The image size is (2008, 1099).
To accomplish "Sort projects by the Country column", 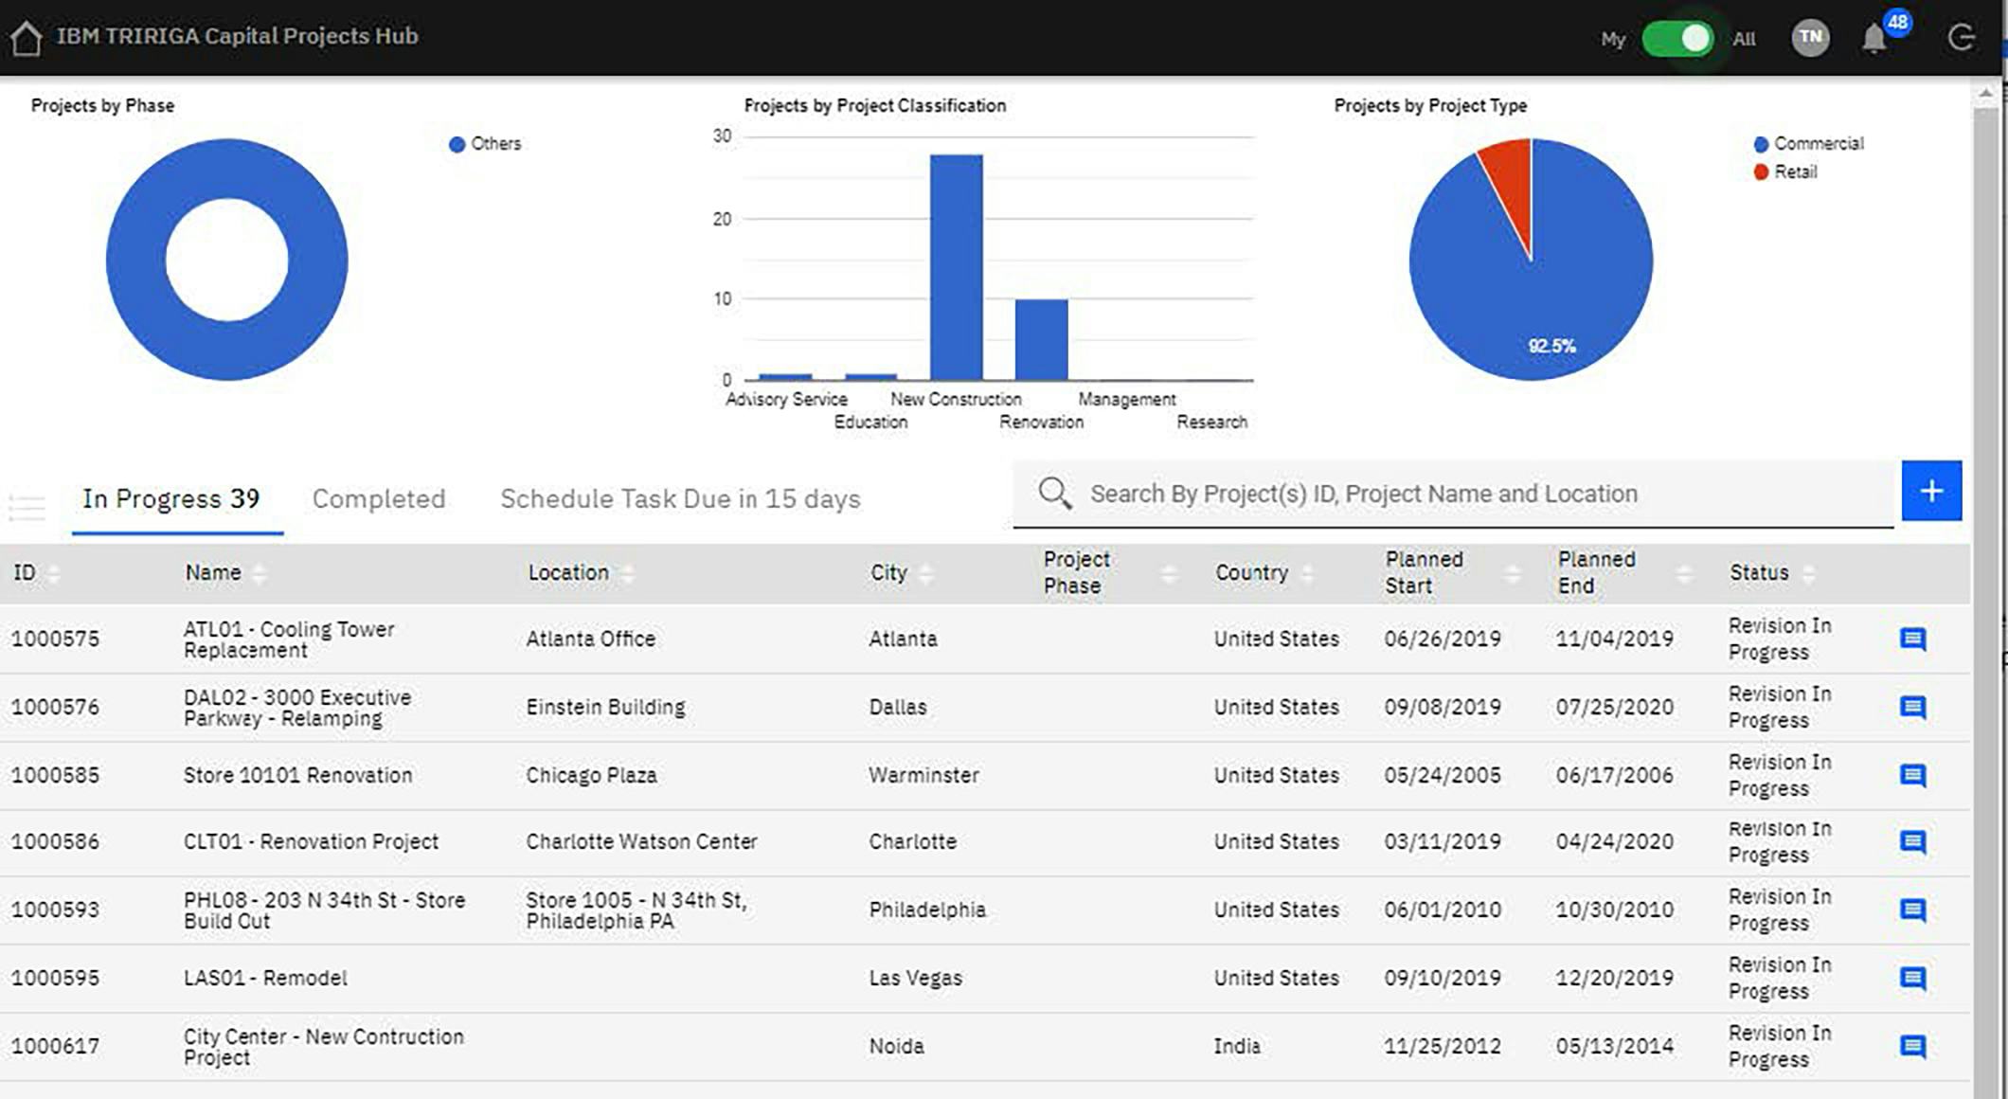I will tap(1311, 573).
